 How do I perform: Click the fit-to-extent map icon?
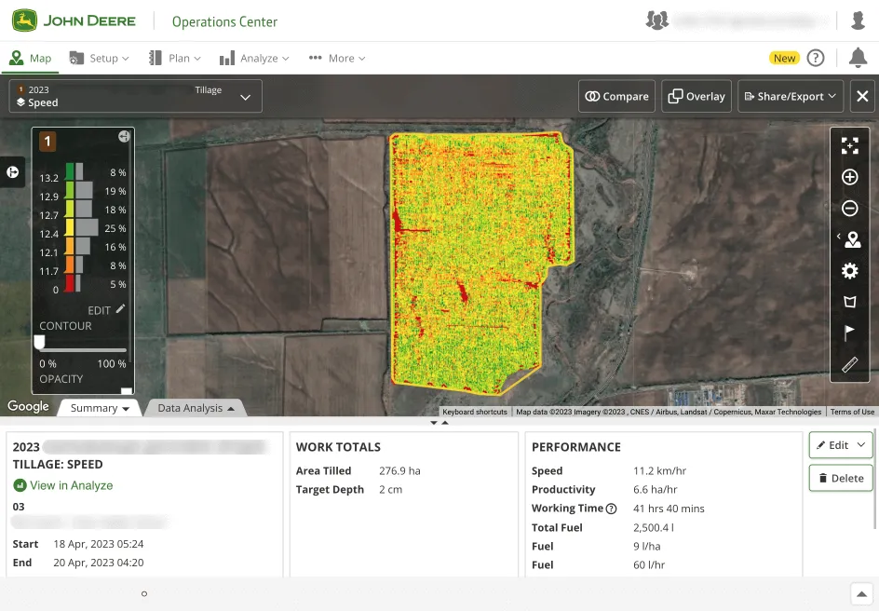pos(849,145)
